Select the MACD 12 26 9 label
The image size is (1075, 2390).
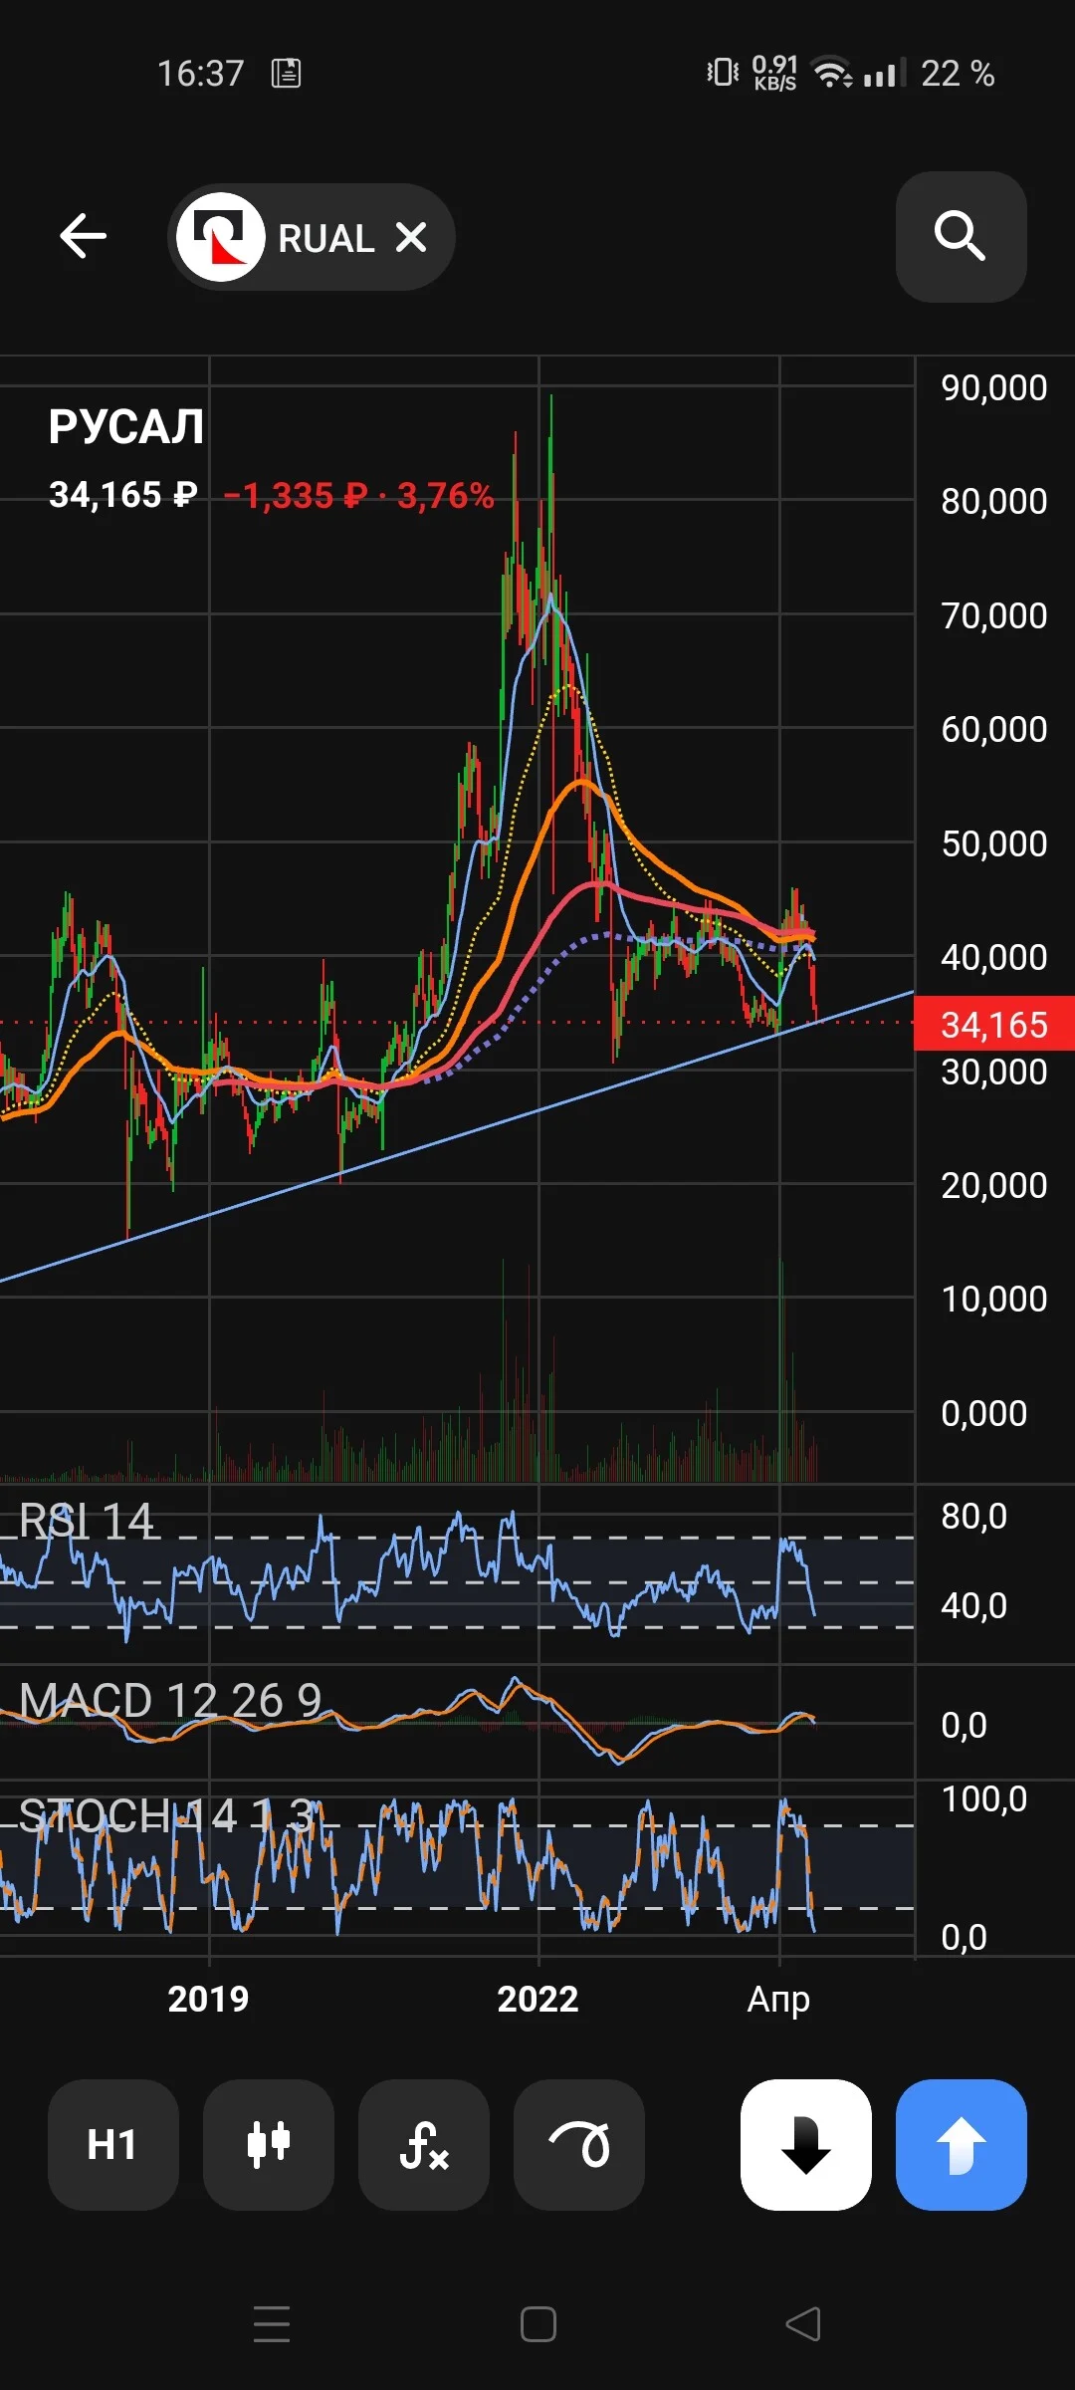[170, 1700]
